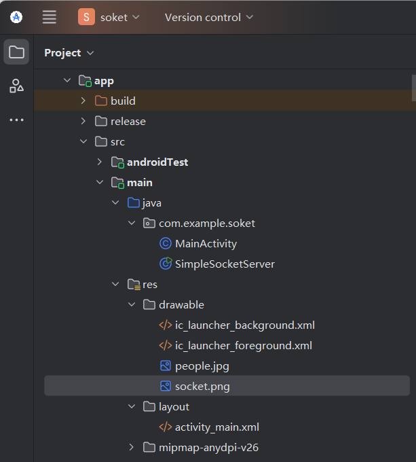The image size is (416, 462).
Task: Open the hamburger main menu
Action: coord(49,17)
